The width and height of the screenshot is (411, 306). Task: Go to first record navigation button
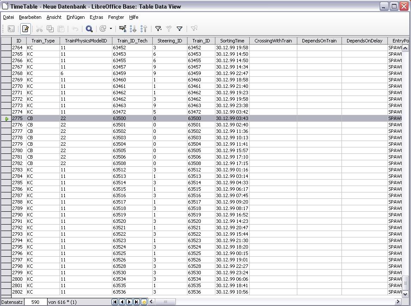[x=115, y=302]
